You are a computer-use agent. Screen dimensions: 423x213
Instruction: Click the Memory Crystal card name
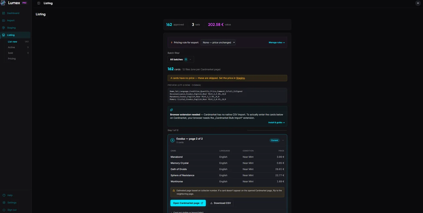click(179, 163)
